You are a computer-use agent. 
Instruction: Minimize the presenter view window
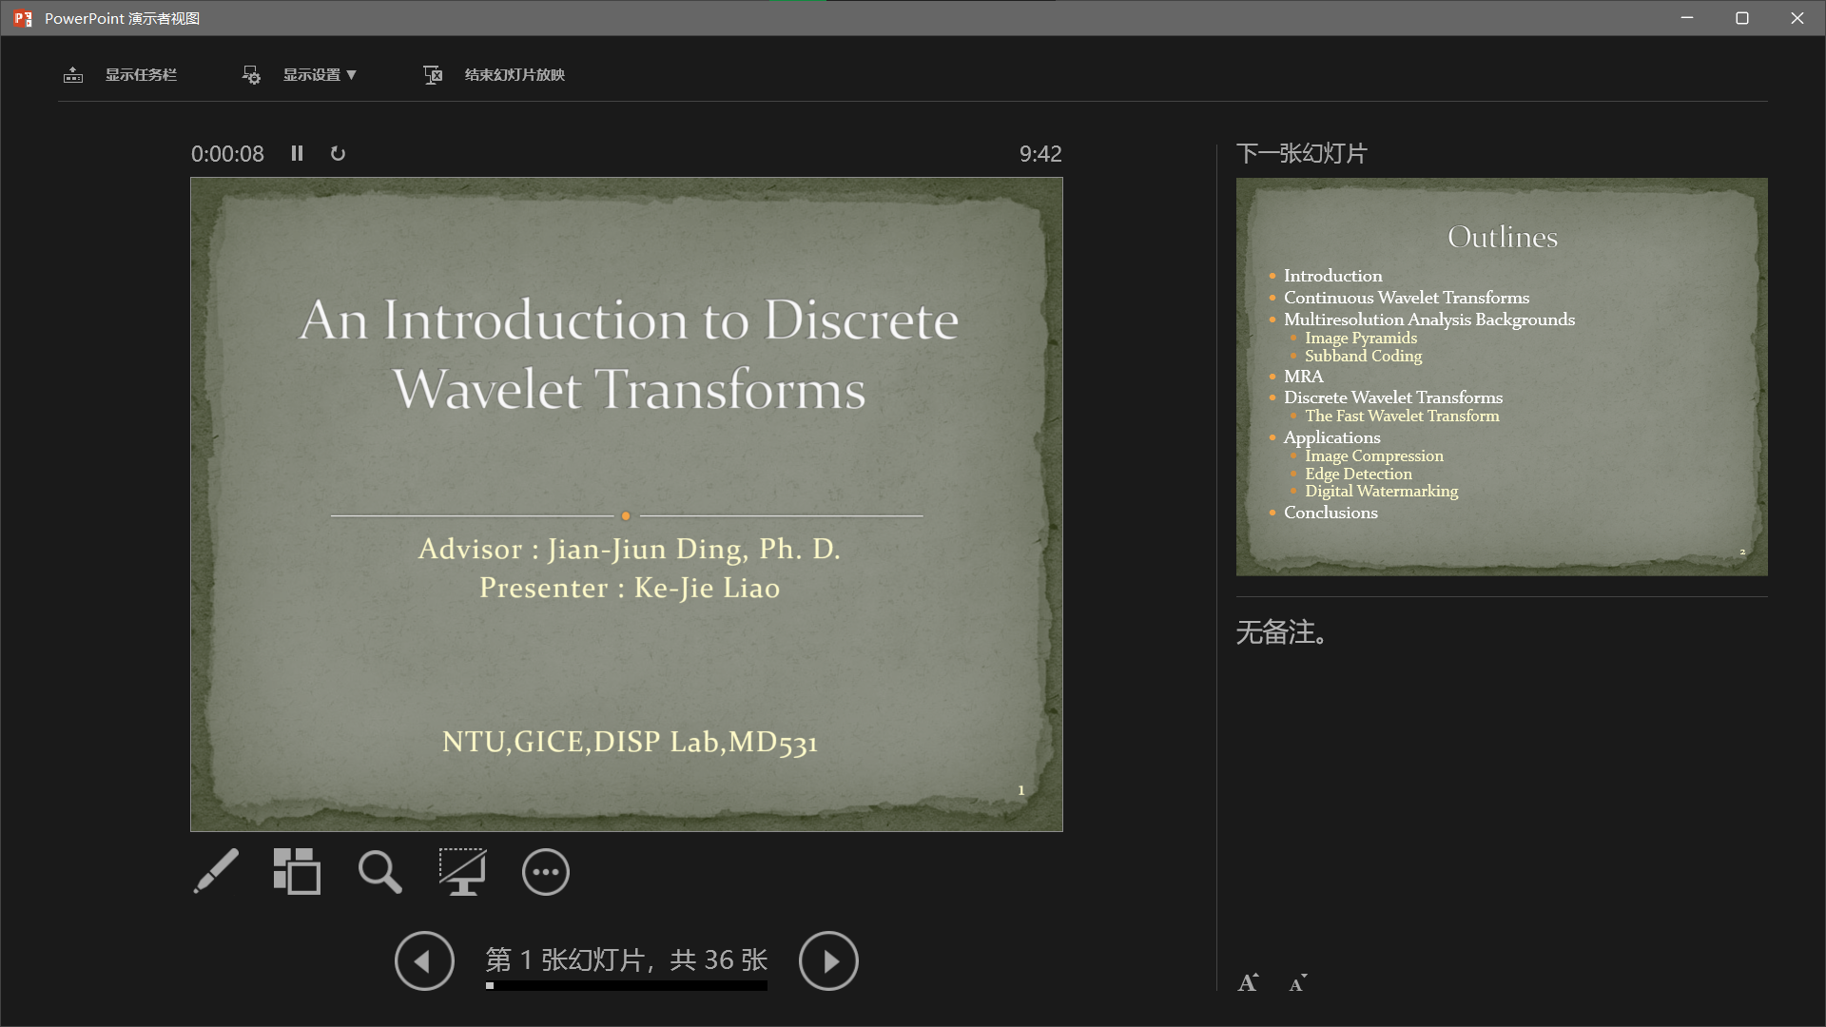pyautogui.click(x=1687, y=18)
